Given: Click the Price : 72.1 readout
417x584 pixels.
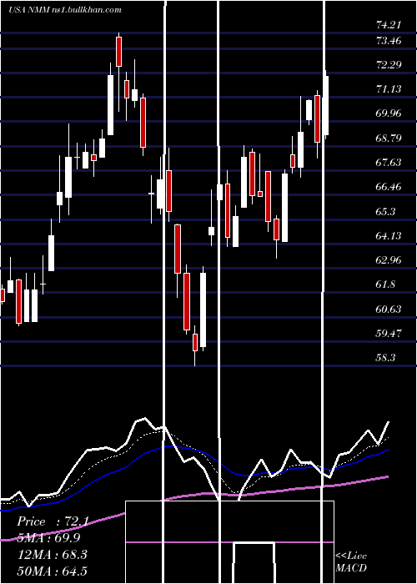Looking at the screenshot, I should [53, 521].
